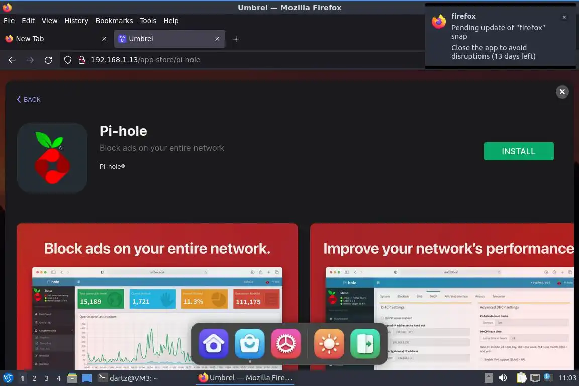579x386 pixels.
Task: Open the Umbrel Home dock icon
Action: tap(214, 344)
